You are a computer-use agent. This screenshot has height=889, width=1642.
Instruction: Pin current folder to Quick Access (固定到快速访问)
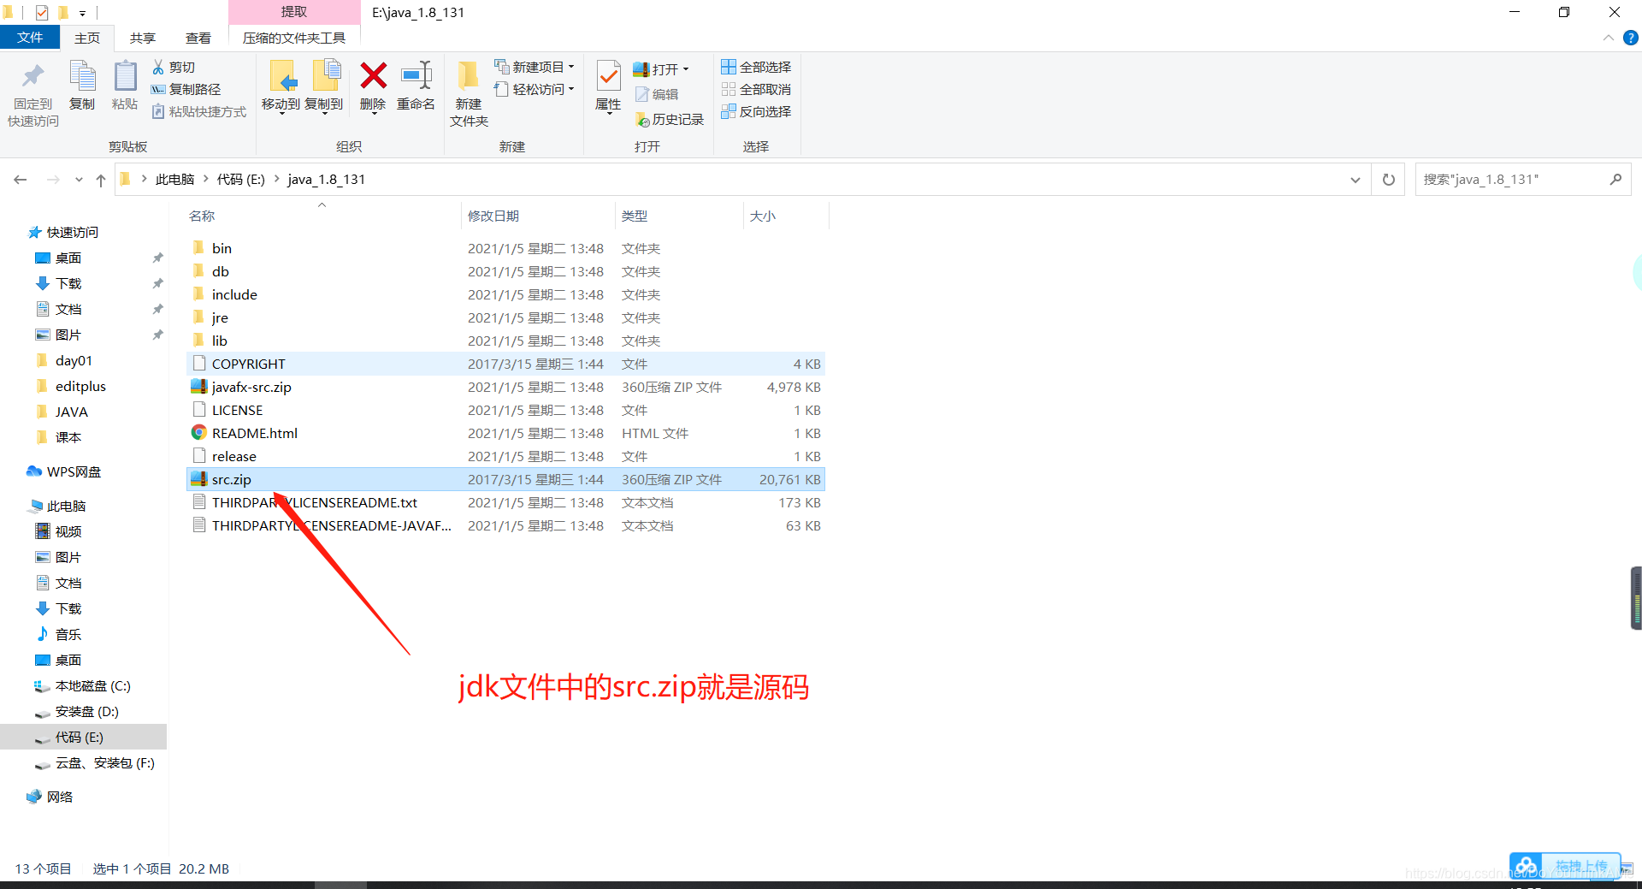32,92
